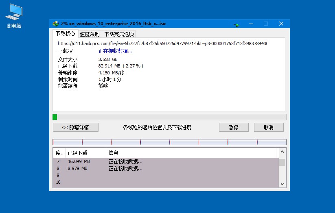
Task: Cancel the download with 取消 button
Action: click(269, 127)
